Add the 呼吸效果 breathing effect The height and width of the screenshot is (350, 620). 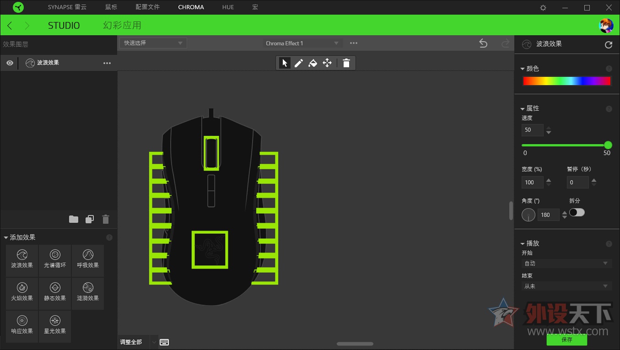click(88, 260)
